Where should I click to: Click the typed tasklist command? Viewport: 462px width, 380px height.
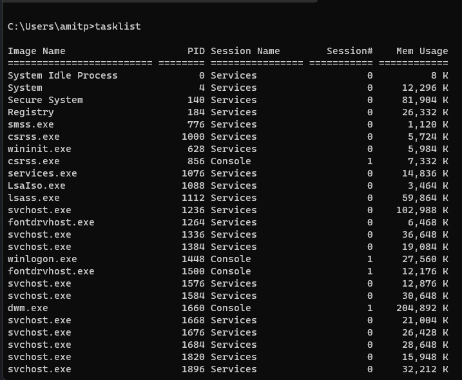117,26
